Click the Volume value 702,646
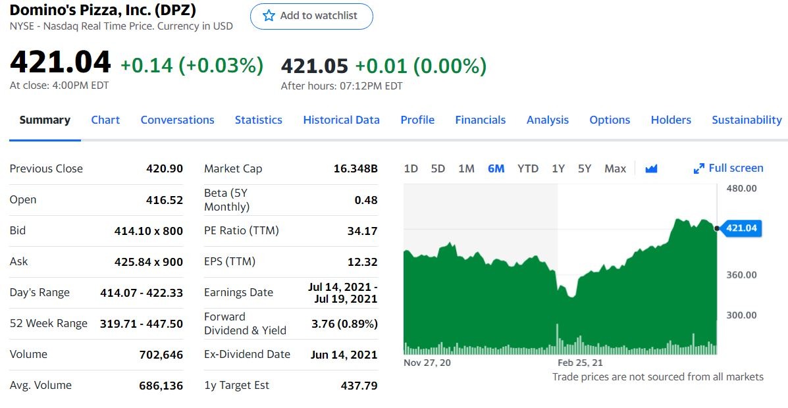This screenshot has height=408, width=788. coord(161,355)
